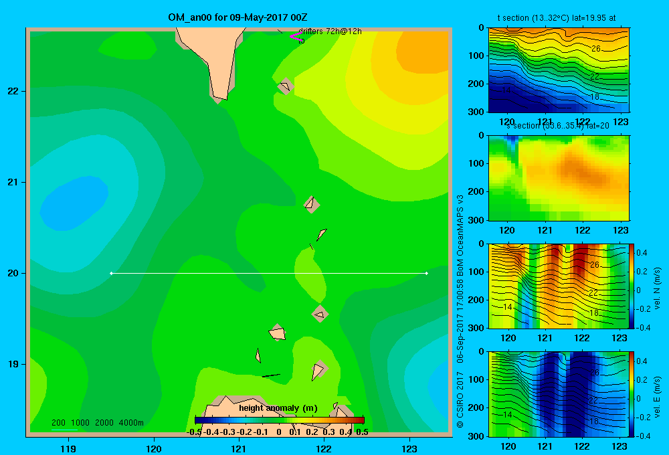
Task: Open the northward velocity section panel
Action: coord(559,286)
